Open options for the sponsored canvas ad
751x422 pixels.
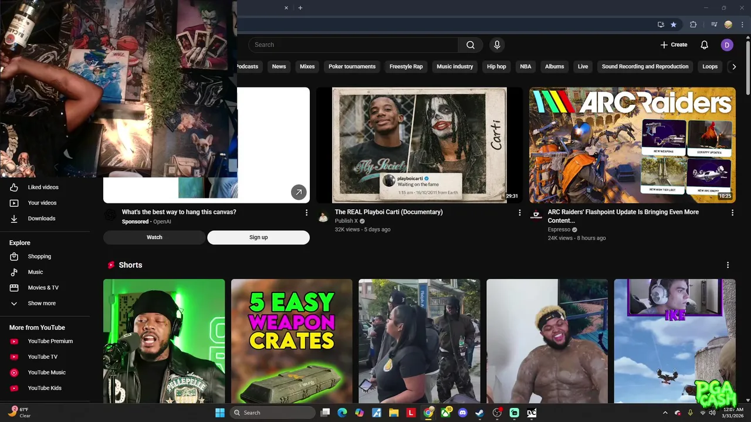click(x=306, y=213)
